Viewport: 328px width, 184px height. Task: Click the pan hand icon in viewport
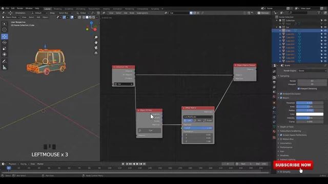[x=96, y=42]
